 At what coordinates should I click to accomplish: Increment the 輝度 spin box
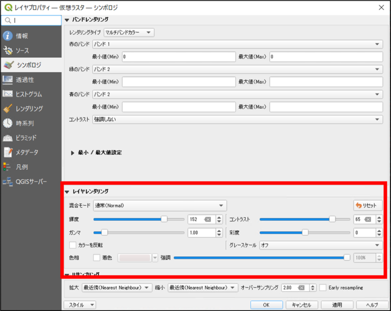[219, 217]
